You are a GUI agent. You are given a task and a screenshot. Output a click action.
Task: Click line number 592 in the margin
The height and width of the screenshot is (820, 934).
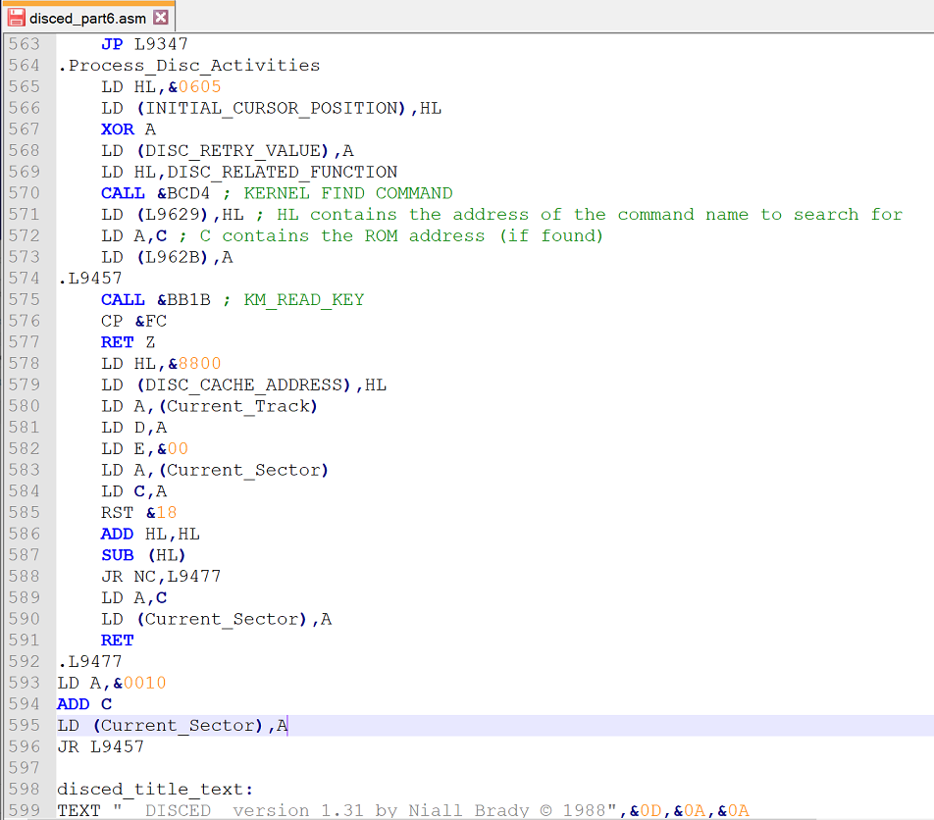25,662
